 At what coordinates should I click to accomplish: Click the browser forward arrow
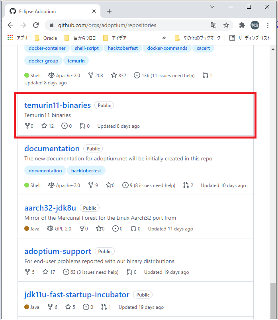[x=23, y=25]
